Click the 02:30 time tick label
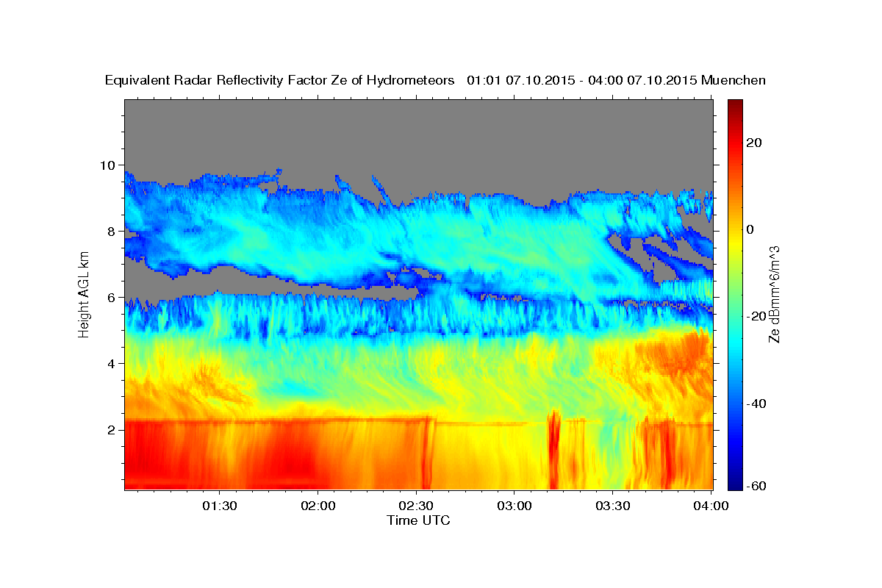Viewport: 882px width, 588px height. 417,506
